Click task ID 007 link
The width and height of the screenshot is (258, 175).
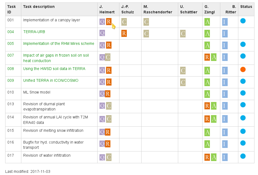[x=11, y=55]
